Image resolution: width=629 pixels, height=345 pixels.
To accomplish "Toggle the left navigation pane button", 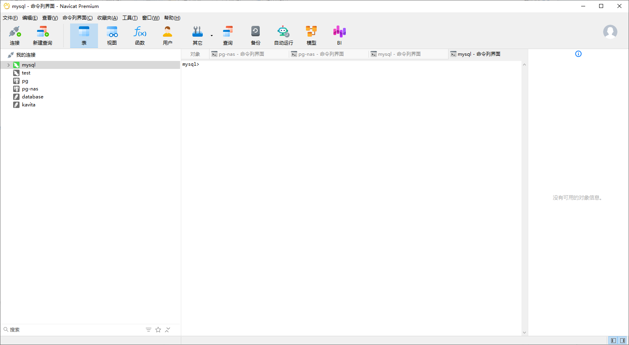I will 613,341.
